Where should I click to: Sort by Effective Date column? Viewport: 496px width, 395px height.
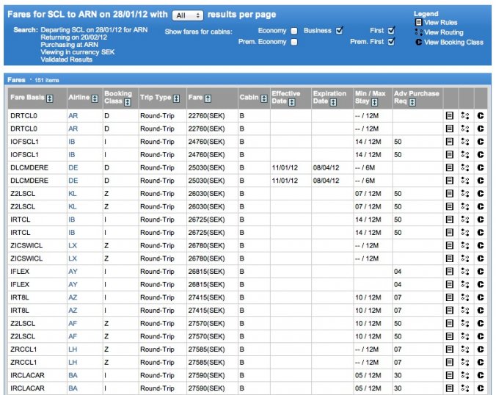click(291, 103)
